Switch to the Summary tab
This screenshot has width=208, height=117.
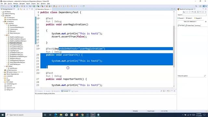point(198,25)
